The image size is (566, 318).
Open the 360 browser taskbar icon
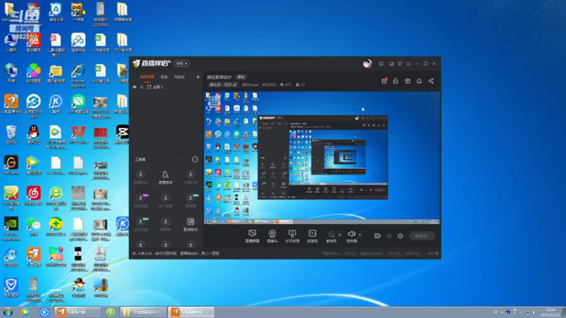pyautogui.click(x=110, y=312)
